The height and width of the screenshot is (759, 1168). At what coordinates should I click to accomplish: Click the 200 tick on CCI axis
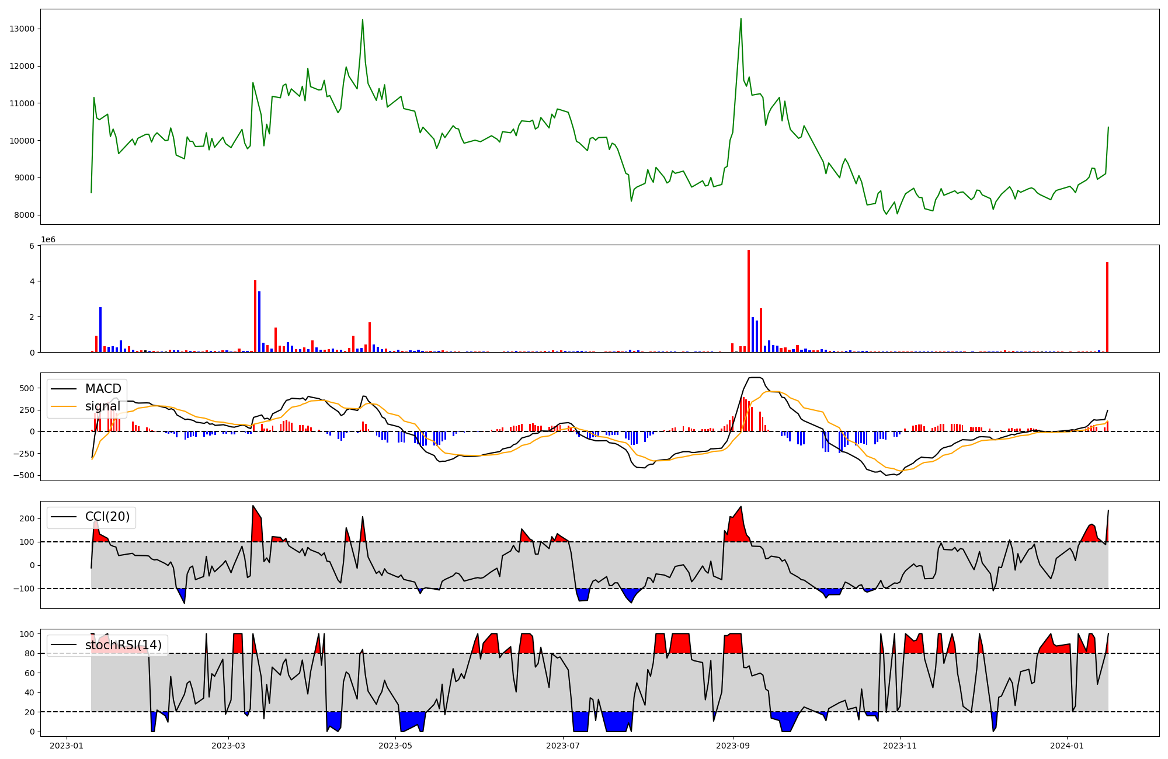(27, 518)
